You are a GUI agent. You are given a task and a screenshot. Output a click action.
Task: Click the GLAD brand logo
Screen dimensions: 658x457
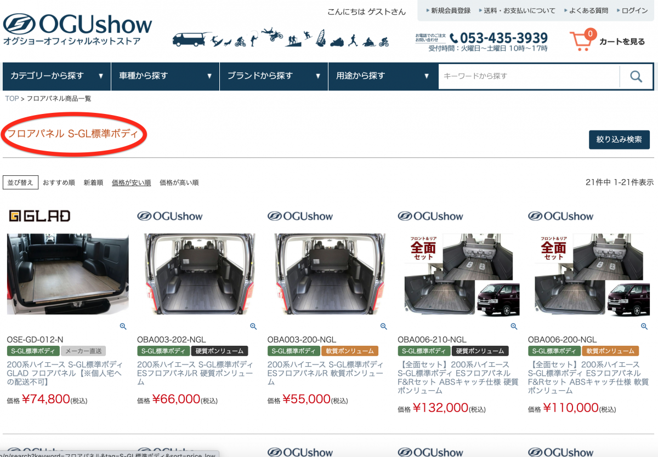(x=39, y=216)
